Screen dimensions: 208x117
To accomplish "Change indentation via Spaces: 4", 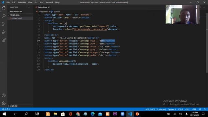I will point(172,109).
